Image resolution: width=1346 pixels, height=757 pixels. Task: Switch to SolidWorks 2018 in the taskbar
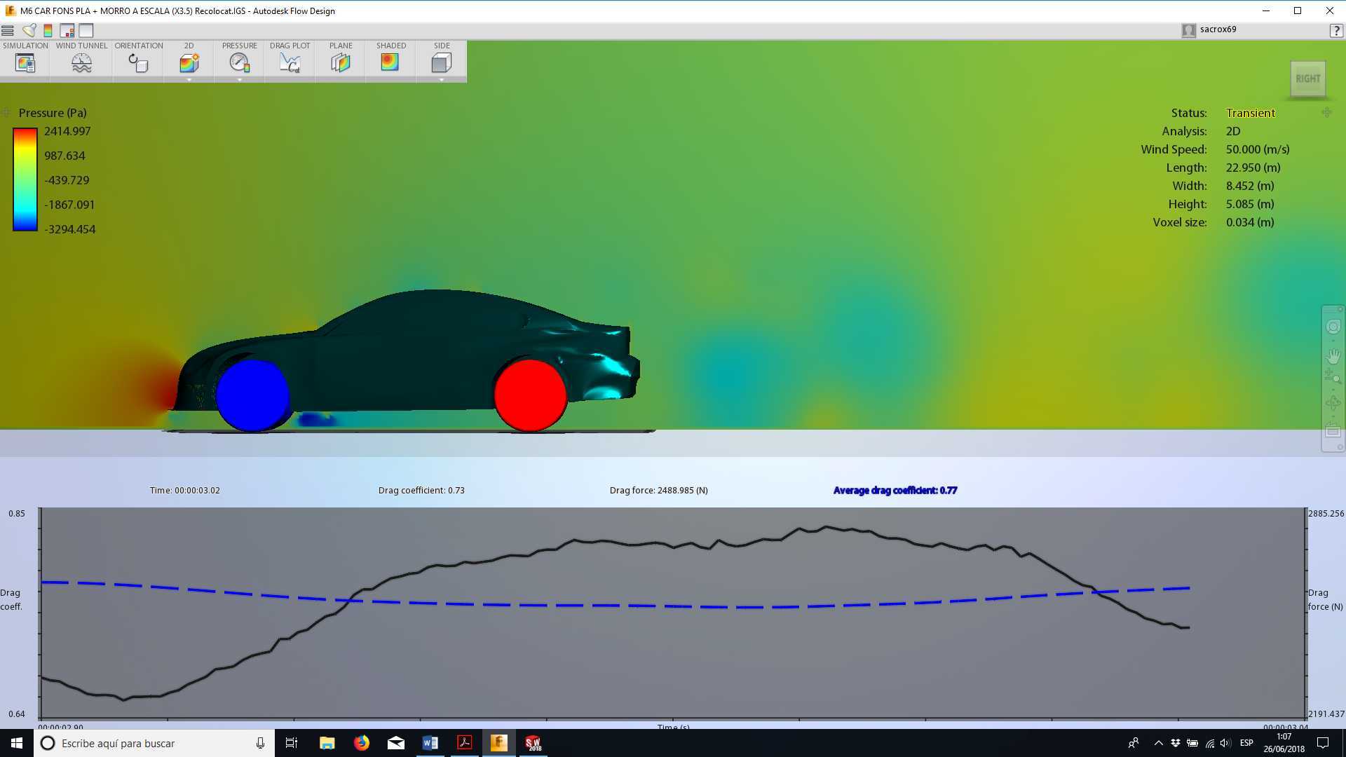(x=533, y=743)
